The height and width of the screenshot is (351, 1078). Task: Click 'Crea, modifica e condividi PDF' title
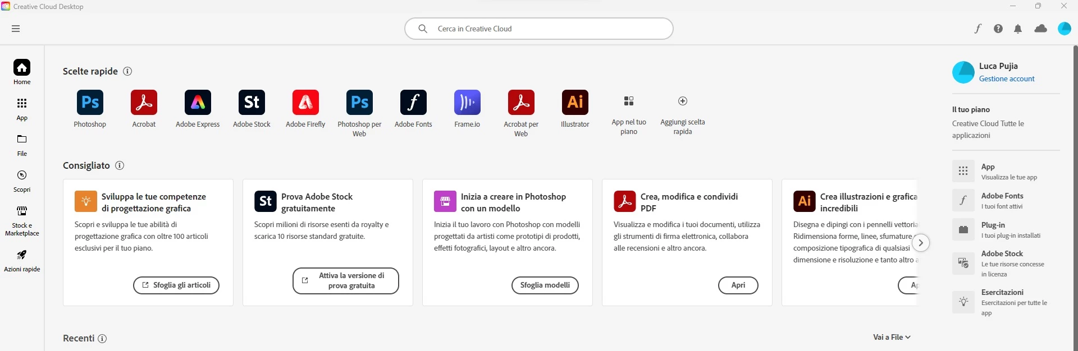point(689,202)
